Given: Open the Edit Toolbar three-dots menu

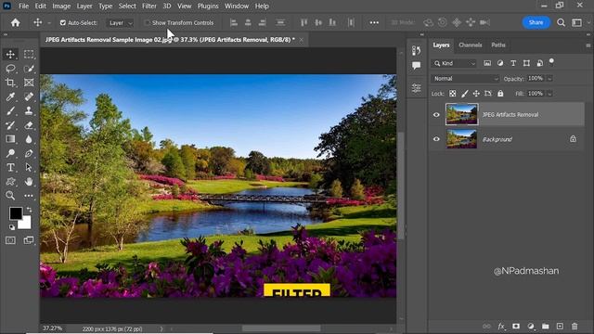Looking at the screenshot, I should coord(29,196).
